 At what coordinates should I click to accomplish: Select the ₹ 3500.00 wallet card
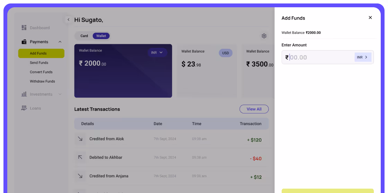(258, 71)
